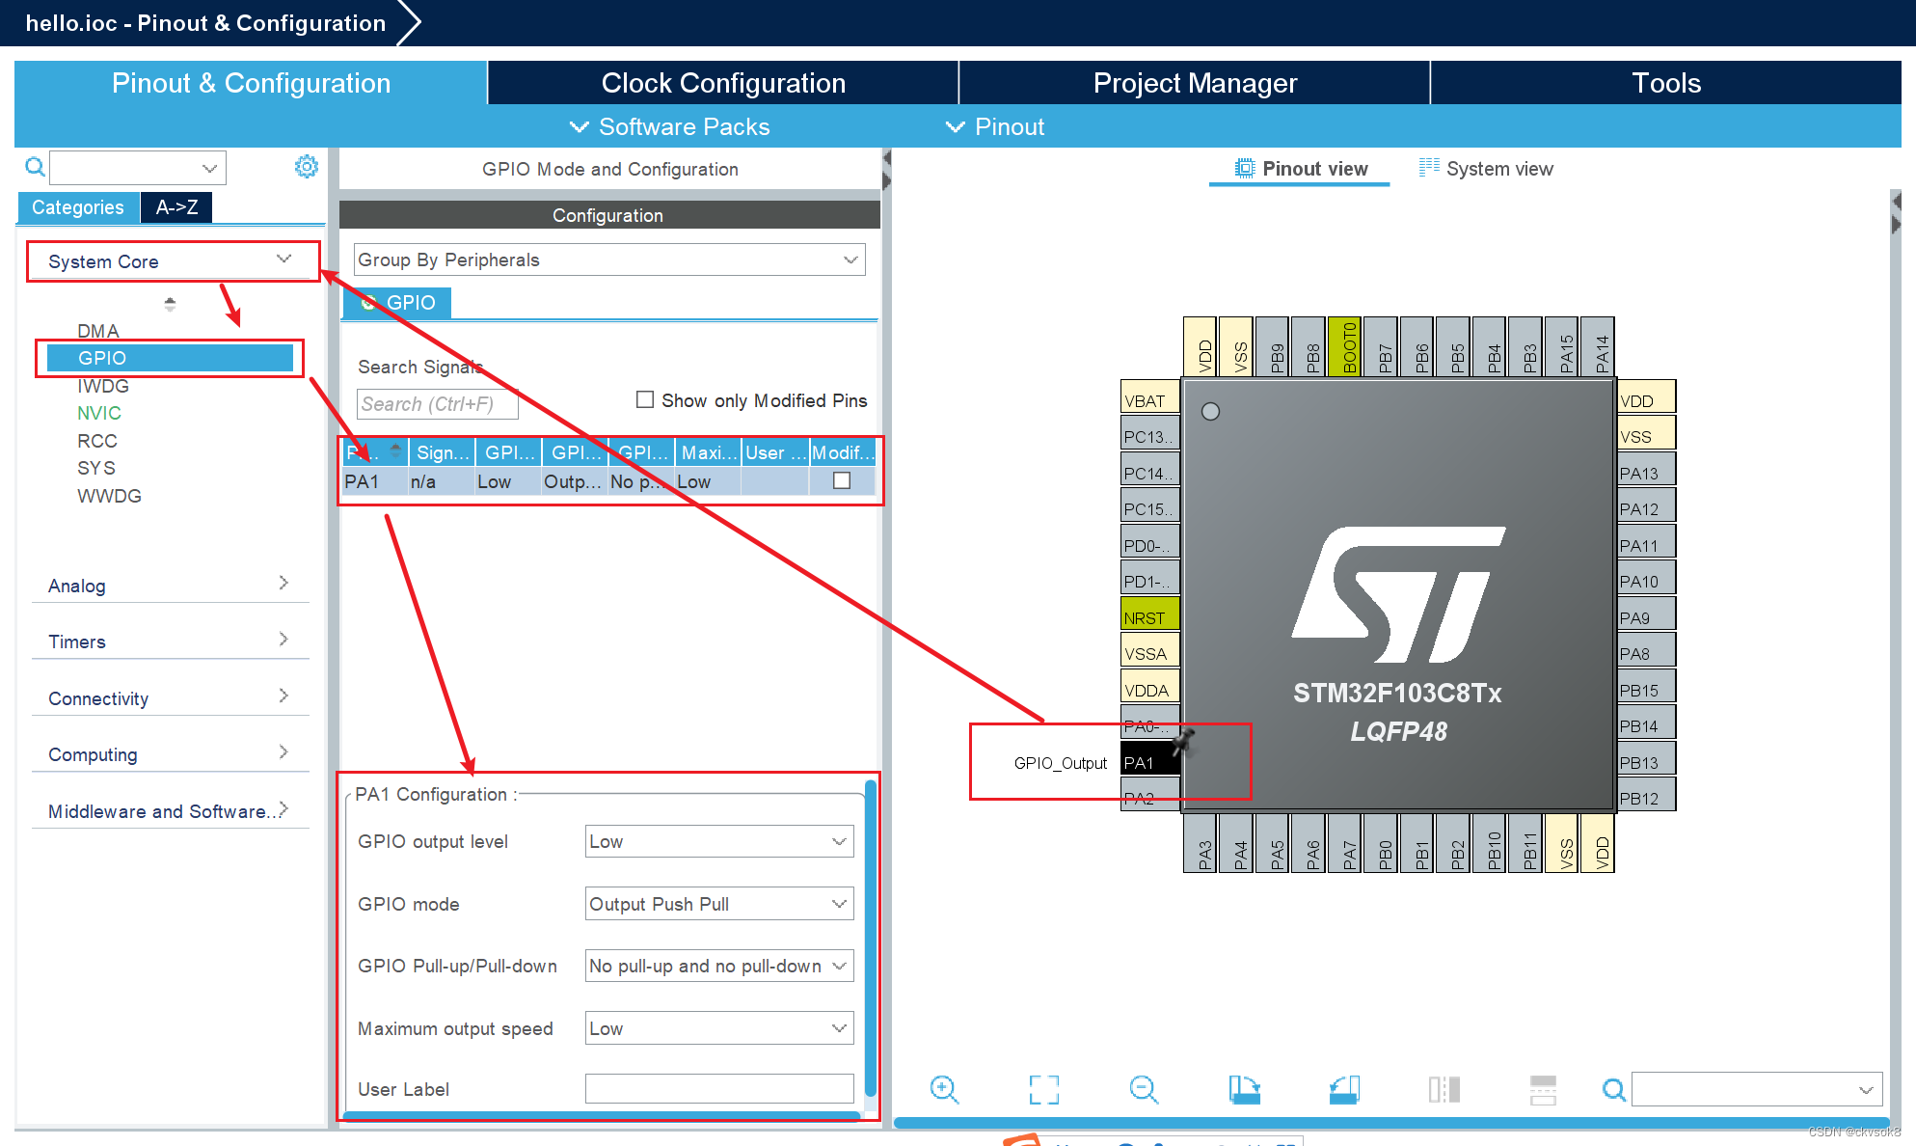Expand the Timers category
1916x1146 pixels.
point(169,641)
